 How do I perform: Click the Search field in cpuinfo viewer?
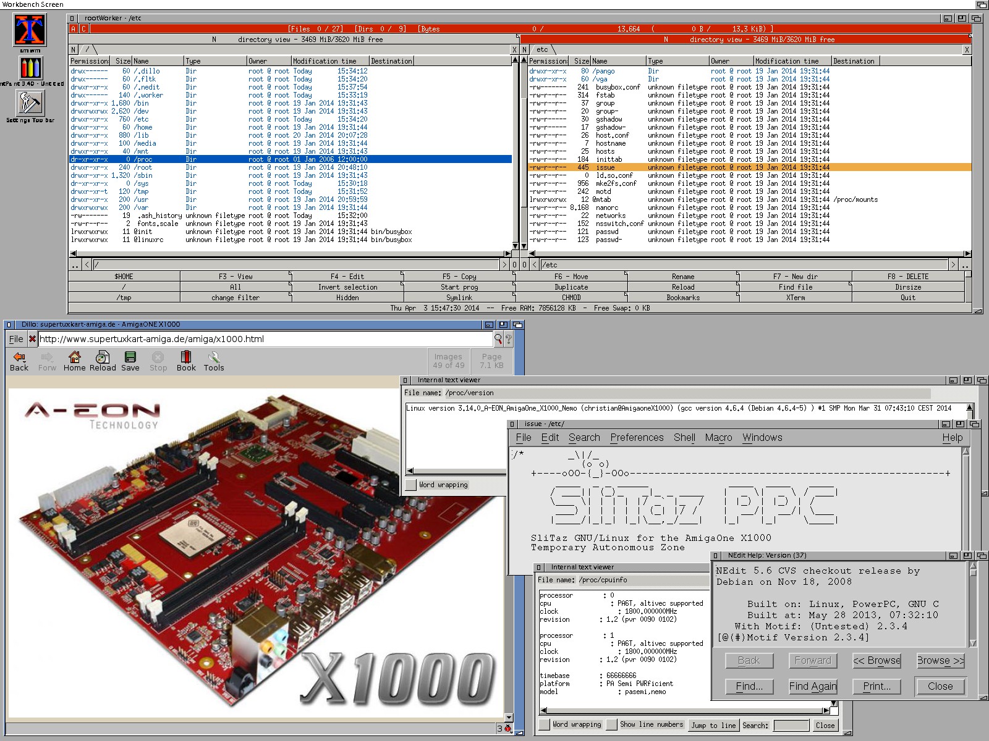click(x=791, y=725)
